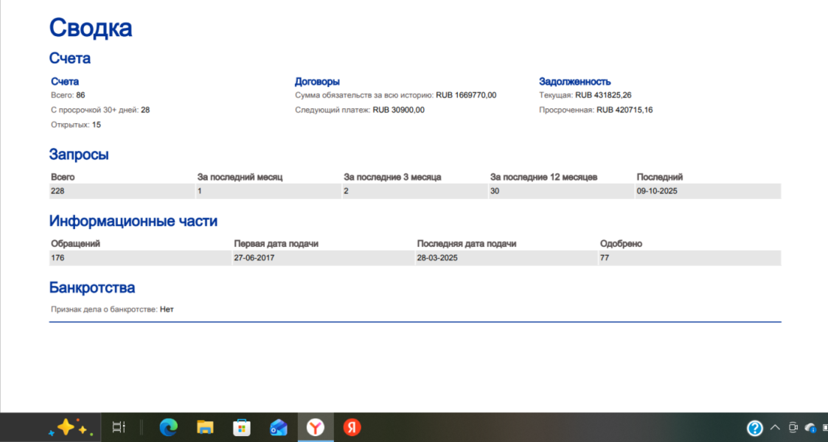Click the Запросы section heading
The image size is (828, 442).
pos(79,155)
